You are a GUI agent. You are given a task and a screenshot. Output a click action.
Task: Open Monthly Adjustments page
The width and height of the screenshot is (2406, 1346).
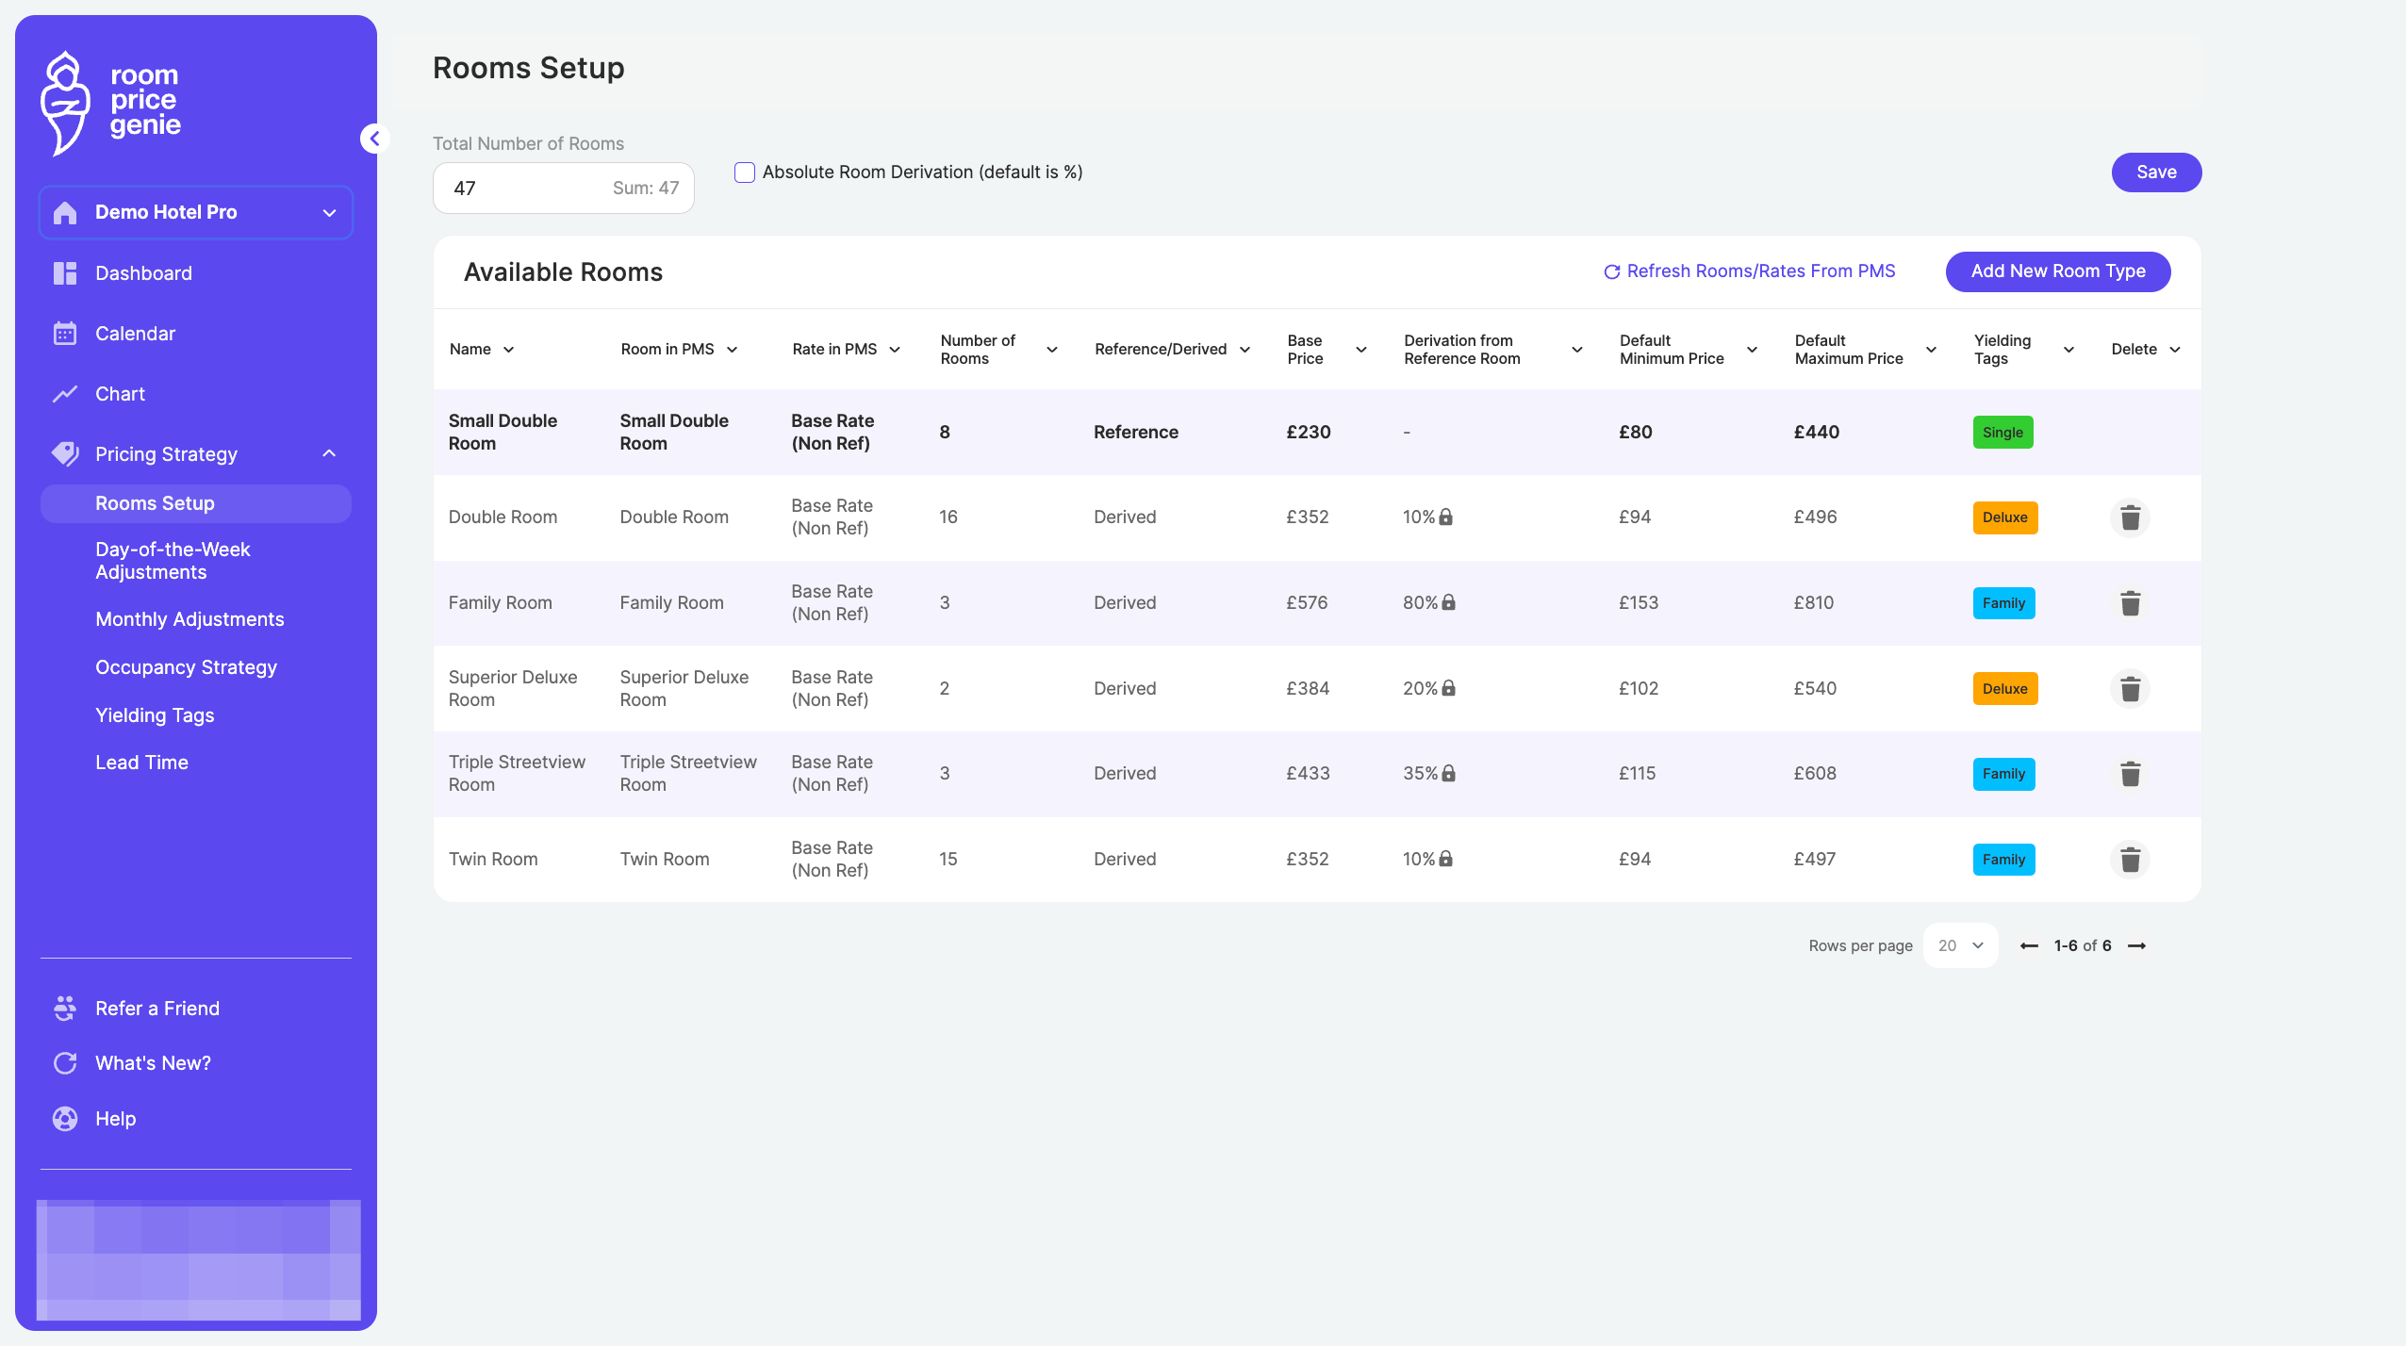point(190,619)
